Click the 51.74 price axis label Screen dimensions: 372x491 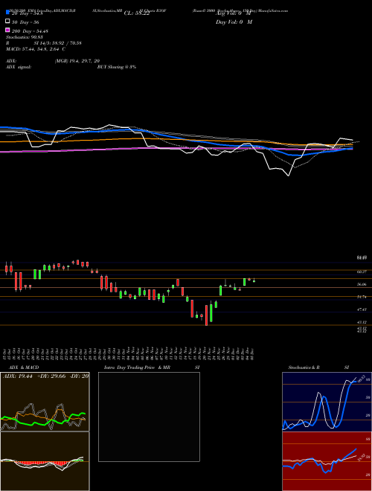(x=362, y=297)
